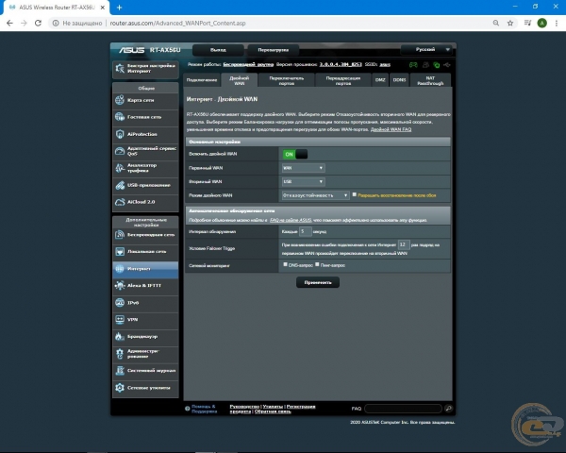
Task: Open the Network Map (Карта сети) icon
Action: [x=120, y=100]
